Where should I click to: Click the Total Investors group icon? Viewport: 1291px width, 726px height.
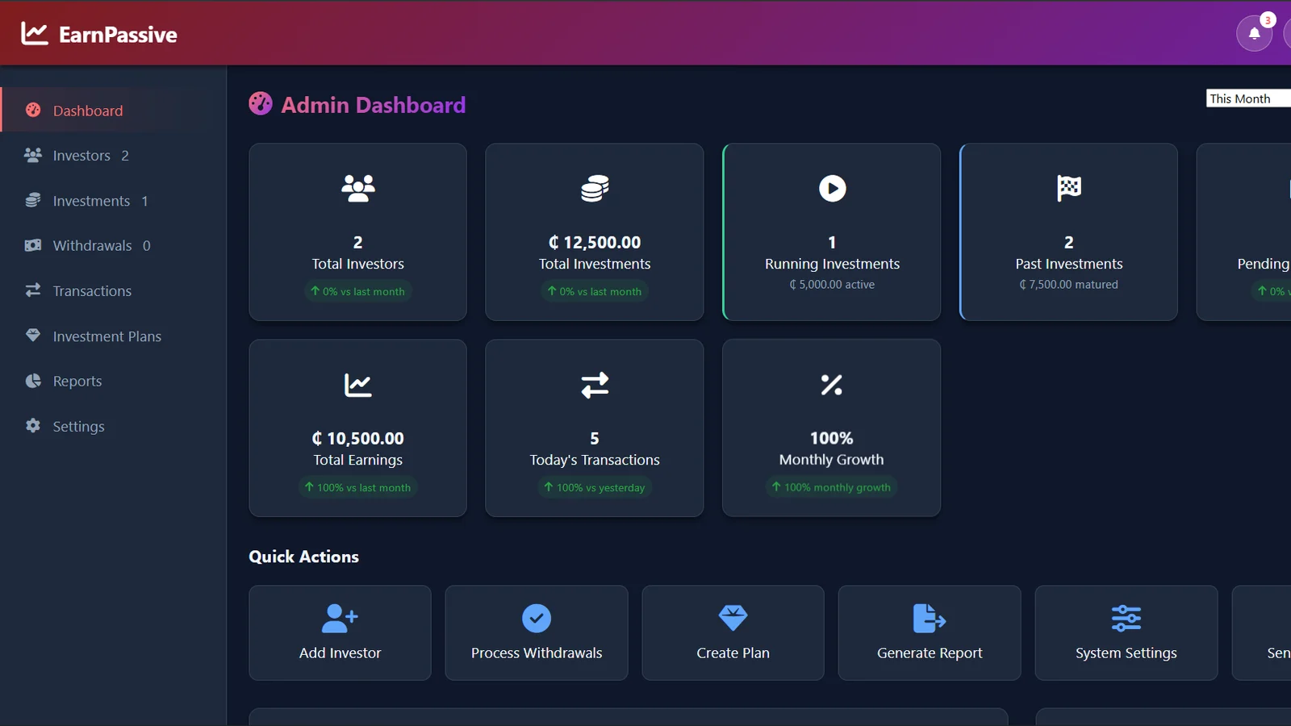pos(358,188)
